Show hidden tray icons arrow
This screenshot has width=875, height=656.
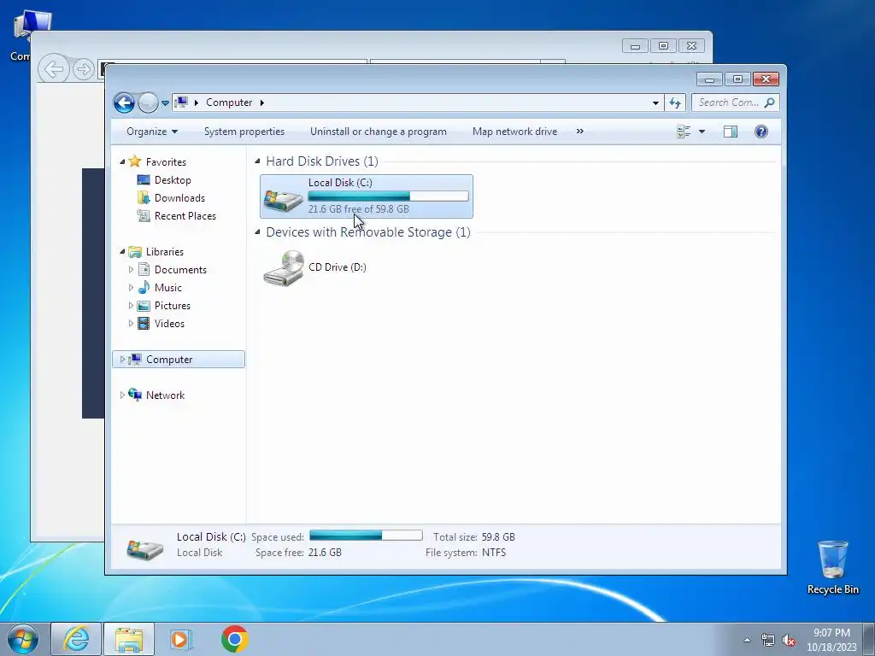[747, 640]
